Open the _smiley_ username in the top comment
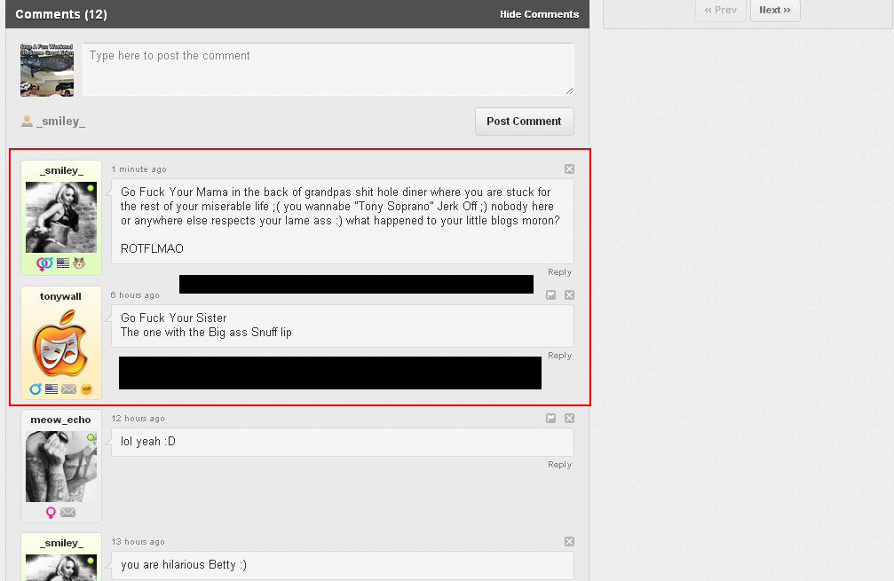 [61, 170]
